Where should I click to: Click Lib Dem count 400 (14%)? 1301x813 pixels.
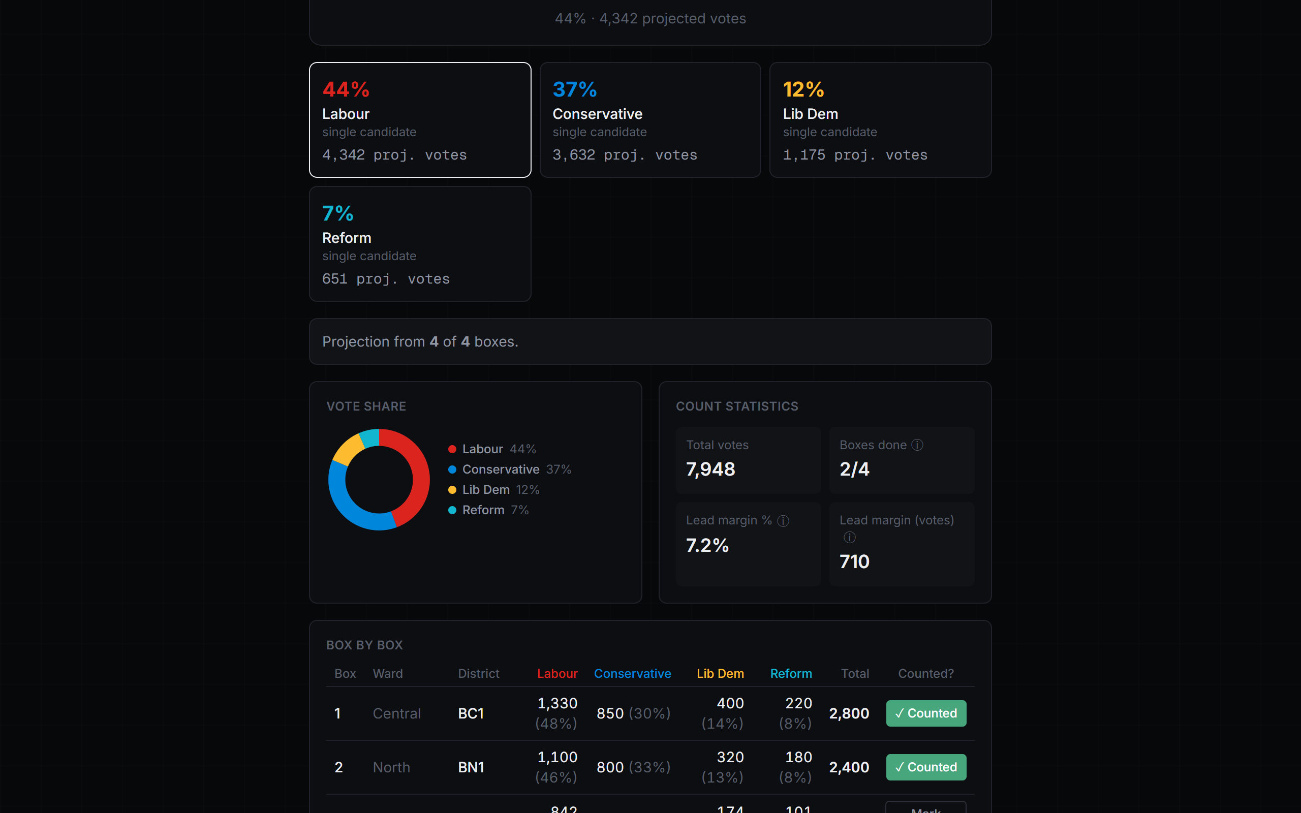723,713
